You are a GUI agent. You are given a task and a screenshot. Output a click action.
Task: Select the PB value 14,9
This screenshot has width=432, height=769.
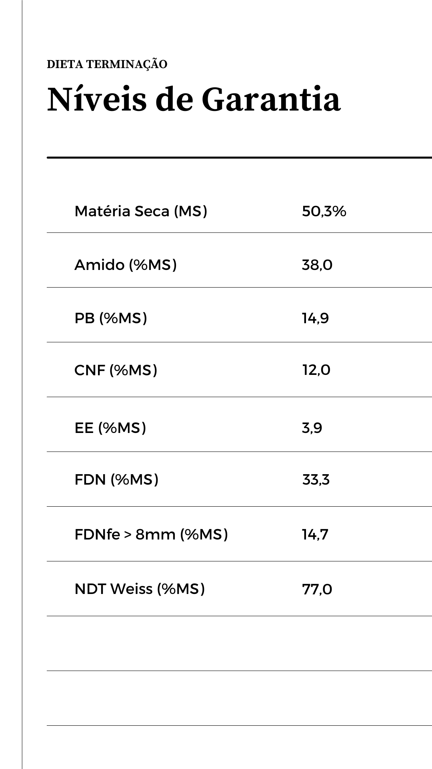pyautogui.click(x=315, y=318)
